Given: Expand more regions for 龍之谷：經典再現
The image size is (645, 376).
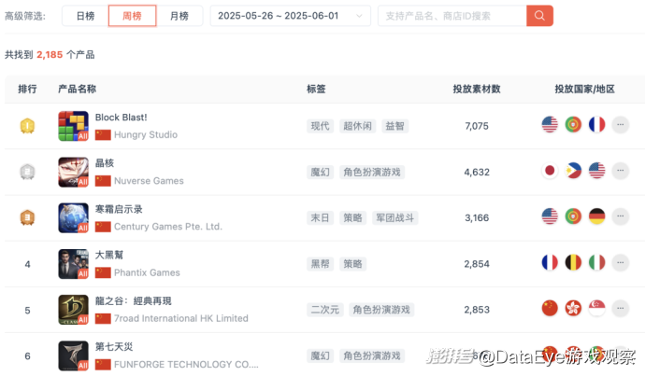Looking at the screenshot, I should [x=621, y=308].
